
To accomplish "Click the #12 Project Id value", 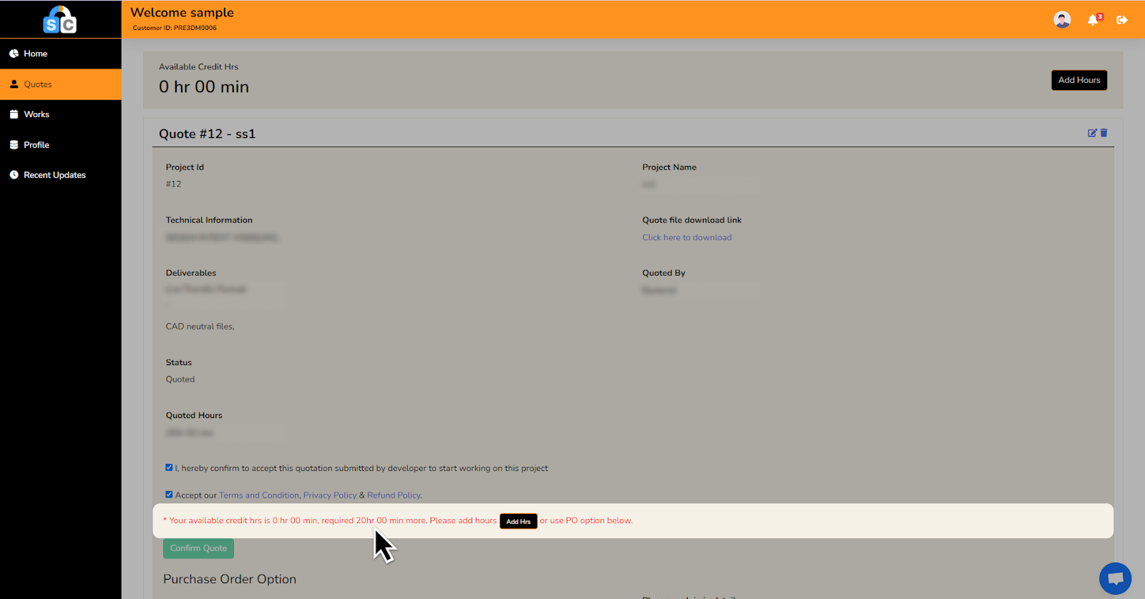I will (174, 184).
